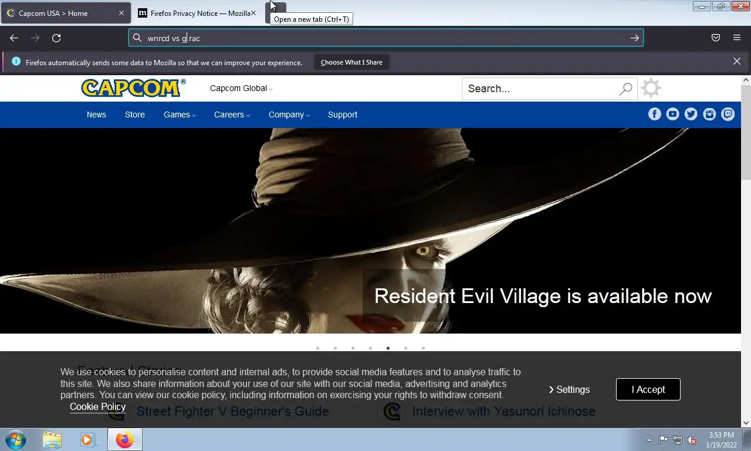This screenshot has width=751, height=451.
Task: Click the address bar text field
Action: point(385,38)
